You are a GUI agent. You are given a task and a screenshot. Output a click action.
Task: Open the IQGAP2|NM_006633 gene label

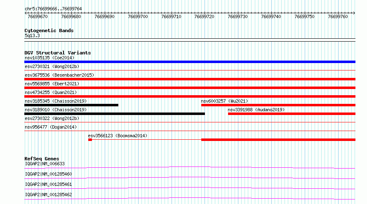[45, 164]
